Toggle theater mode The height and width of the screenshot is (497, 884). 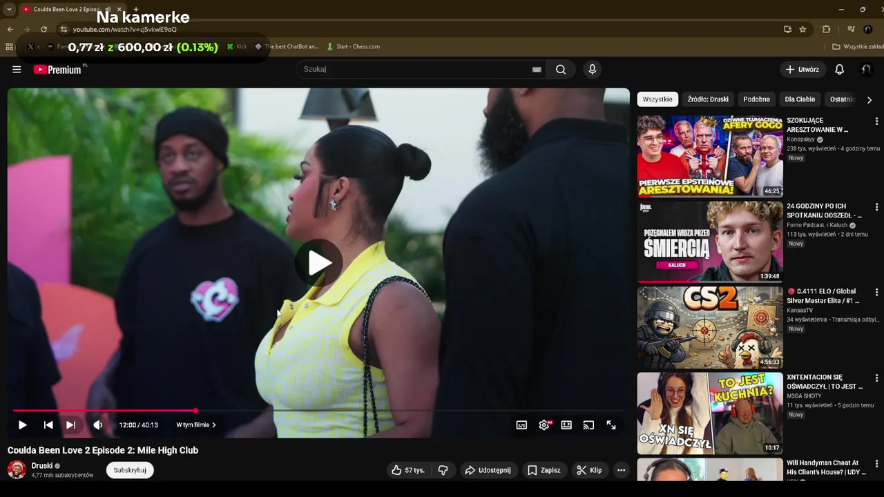click(566, 425)
